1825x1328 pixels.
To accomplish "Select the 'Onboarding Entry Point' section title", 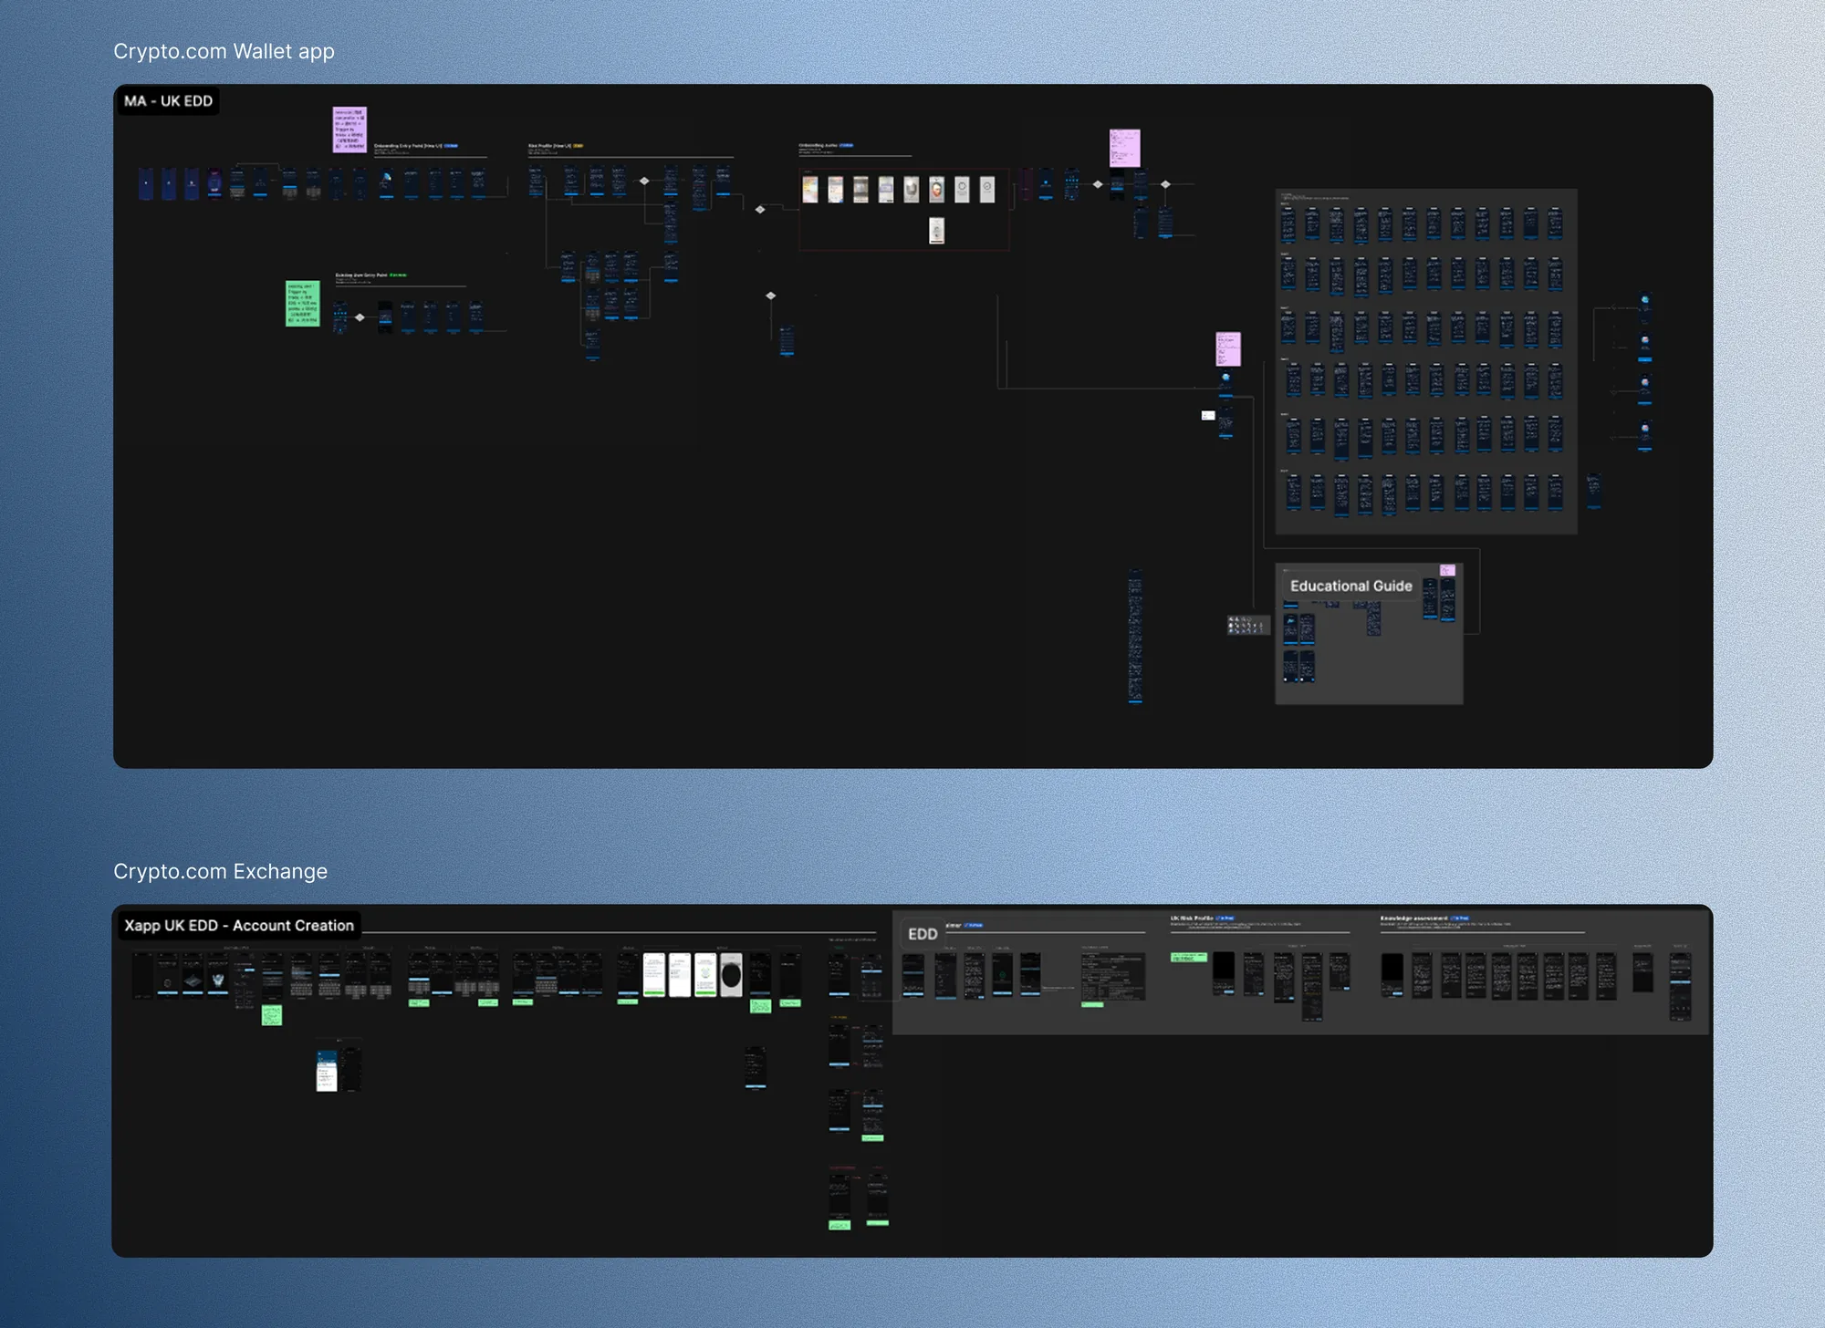I will click(408, 146).
